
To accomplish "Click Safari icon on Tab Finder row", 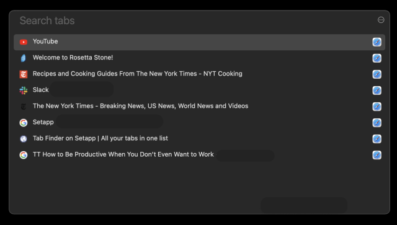I will click(x=377, y=139).
